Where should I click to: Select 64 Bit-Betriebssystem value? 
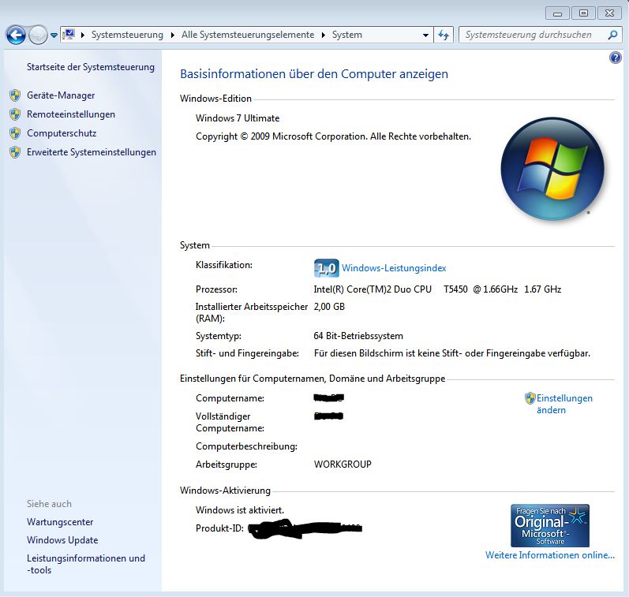click(x=358, y=336)
